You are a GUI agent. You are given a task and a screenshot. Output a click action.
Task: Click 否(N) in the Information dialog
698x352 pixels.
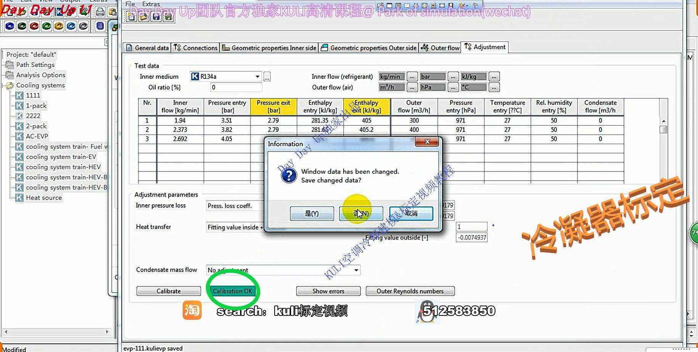[x=361, y=214]
